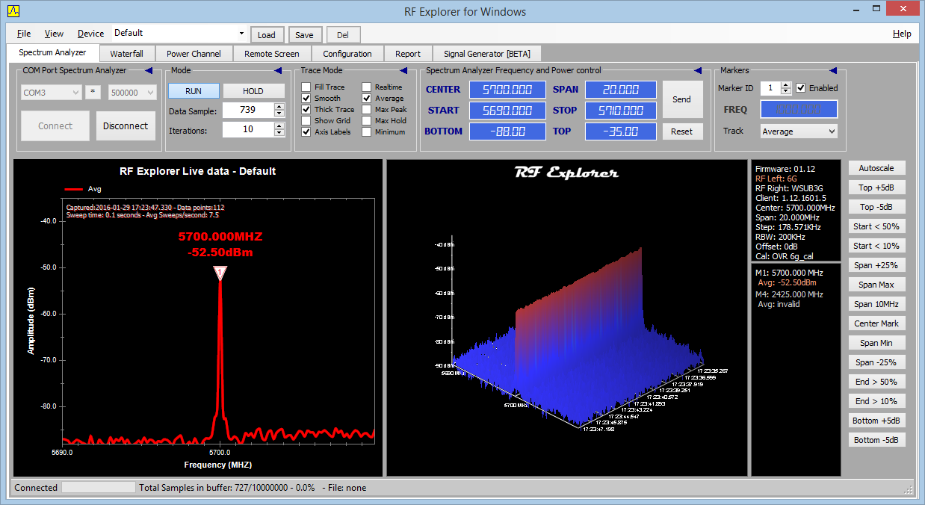Click the START frequency field
Screen dimensions: 925x505
[x=507, y=111]
